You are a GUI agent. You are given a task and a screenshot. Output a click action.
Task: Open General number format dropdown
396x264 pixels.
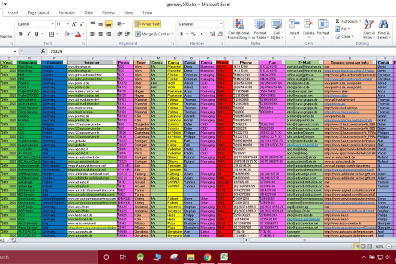[x=221, y=24]
